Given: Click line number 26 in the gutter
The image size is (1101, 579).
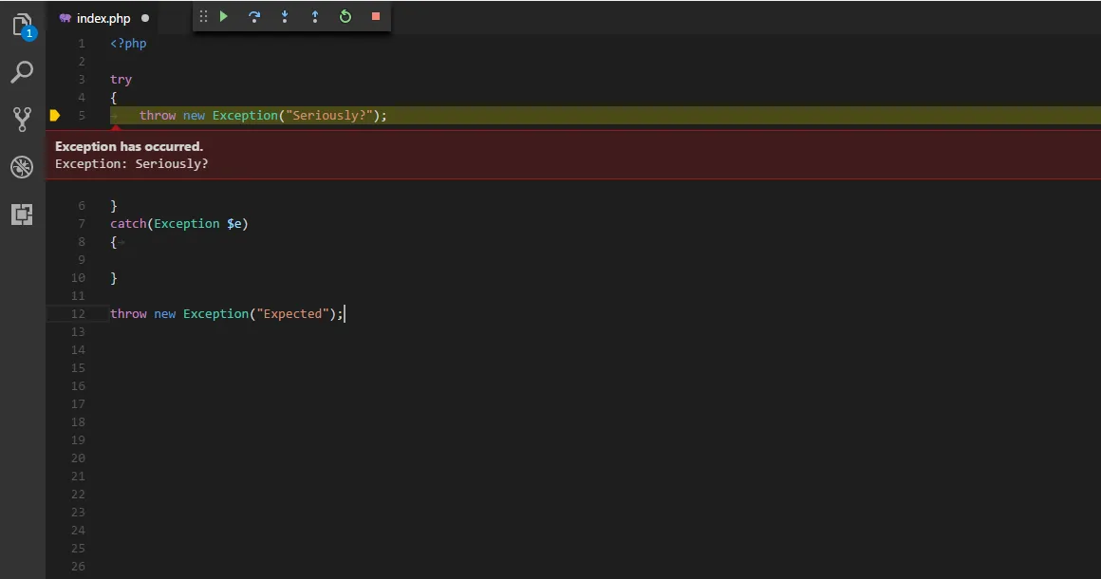Looking at the screenshot, I should point(78,567).
